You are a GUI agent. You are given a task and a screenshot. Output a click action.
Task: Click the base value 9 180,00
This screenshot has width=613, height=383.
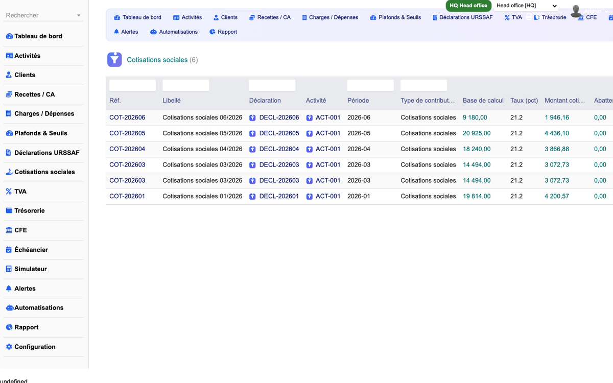click(x=475, y=117)
